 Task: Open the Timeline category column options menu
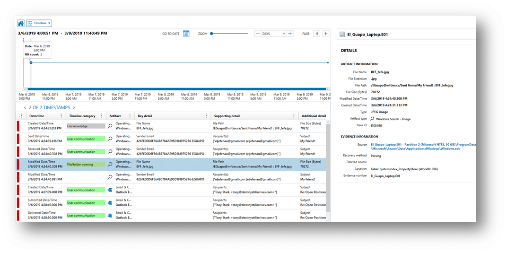pos(102,116)
